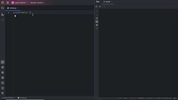Open the Structure tool window icon
The width and height of the screenshot is (178, 100).
coord(3,15)
